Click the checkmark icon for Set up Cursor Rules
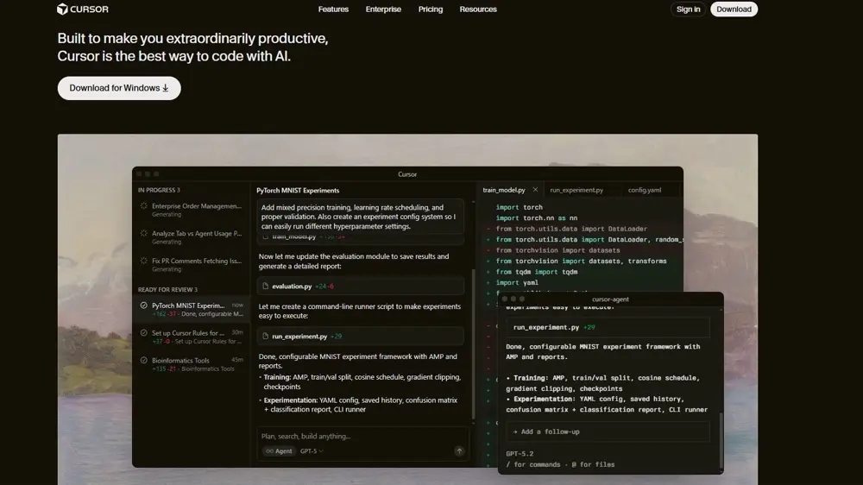Screen dimensions: 863x485 [144, 333]
